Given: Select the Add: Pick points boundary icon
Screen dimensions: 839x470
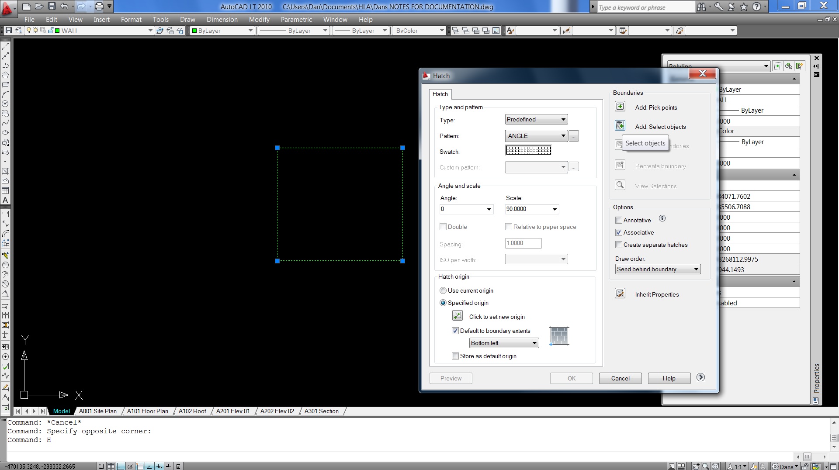Looking at the screenshot, I should coord(620,107).
